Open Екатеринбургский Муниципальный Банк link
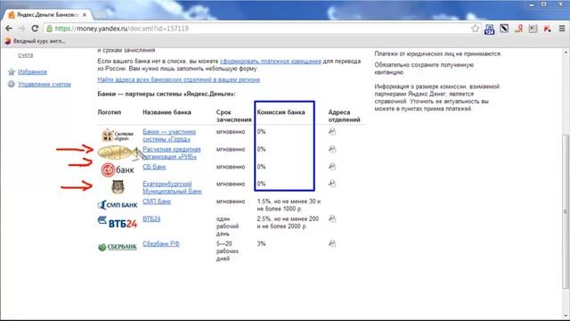Image resolution: width=570 pixels, height=321 pixels. point(172,187)
